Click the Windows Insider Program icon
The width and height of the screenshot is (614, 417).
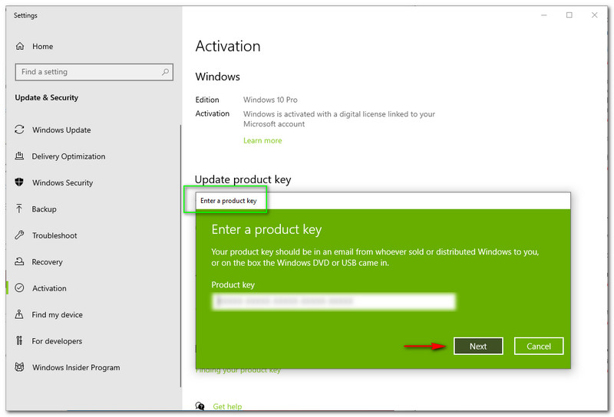point(20,368)
